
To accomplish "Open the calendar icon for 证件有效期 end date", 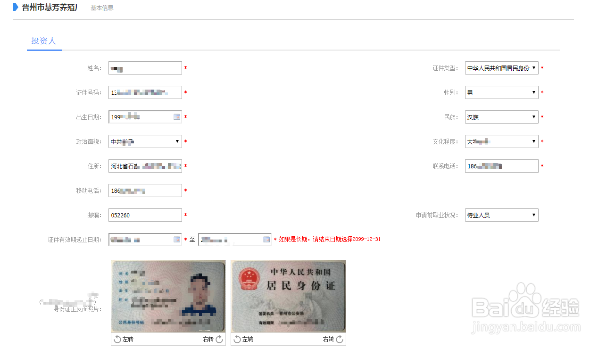I will pyautogui.click(x=266, y=239).
